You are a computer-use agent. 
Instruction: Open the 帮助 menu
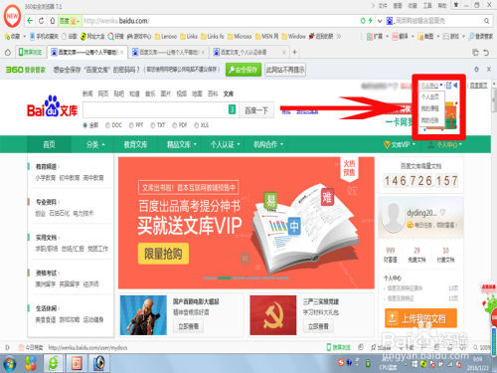pos(442,6)
